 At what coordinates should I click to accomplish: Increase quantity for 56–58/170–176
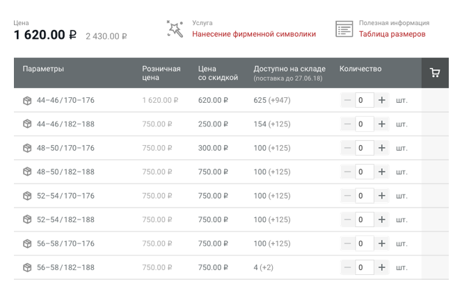(x=382, y=244)
